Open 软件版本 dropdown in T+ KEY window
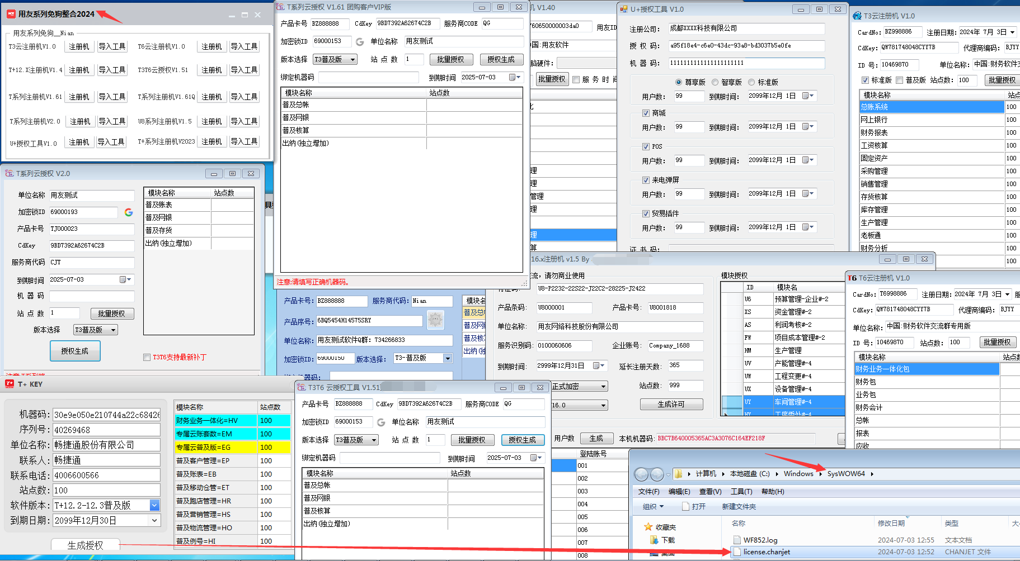 154,505
